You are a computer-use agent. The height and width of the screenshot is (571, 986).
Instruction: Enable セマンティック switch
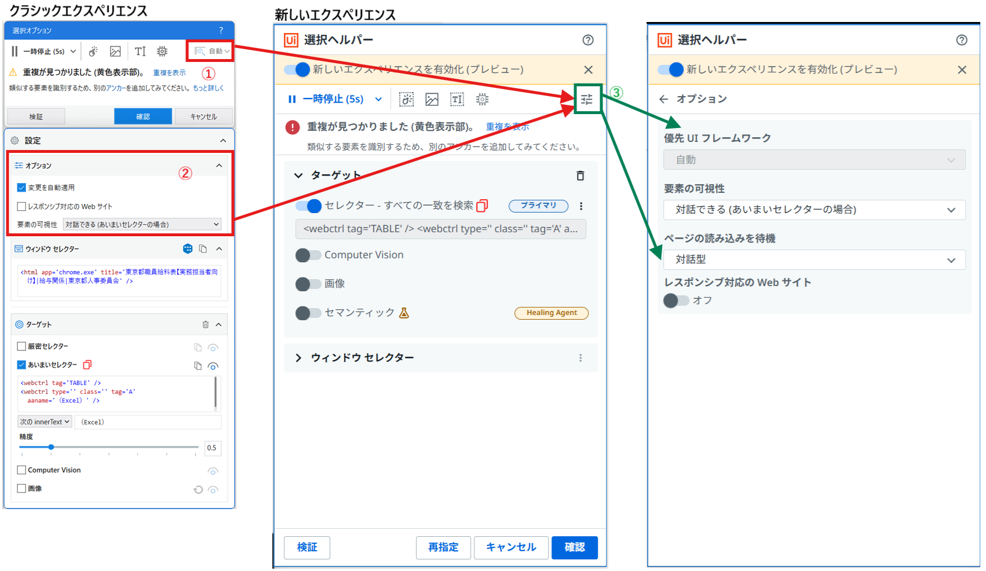308,313
